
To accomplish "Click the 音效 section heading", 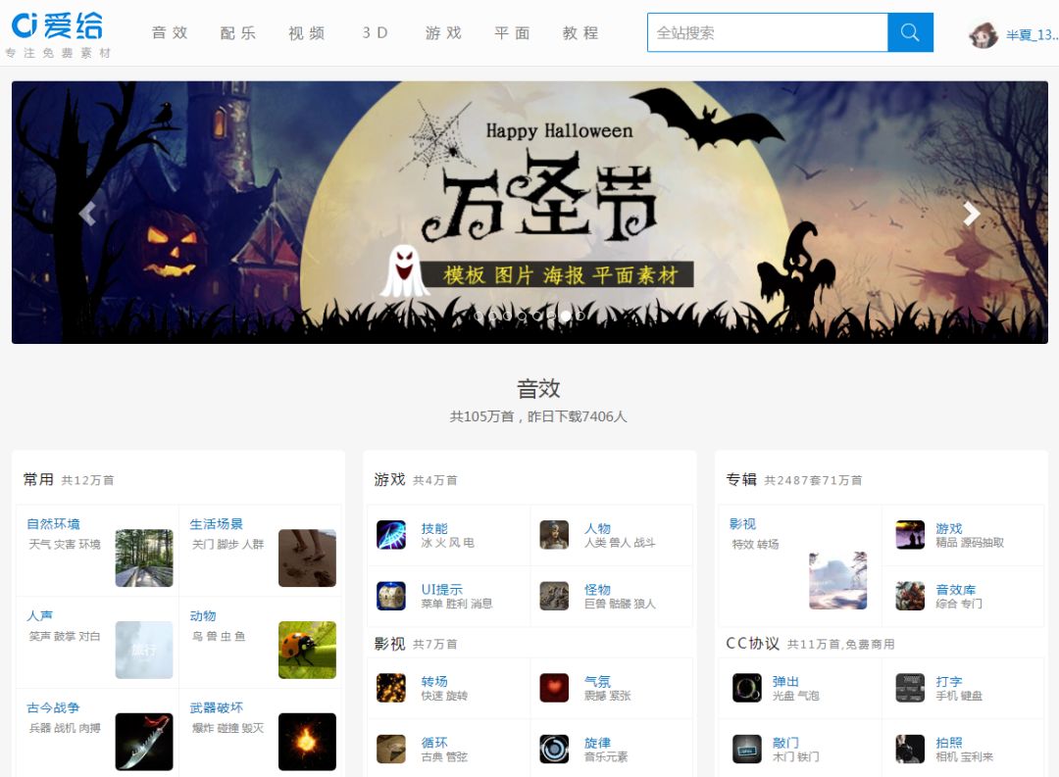I will (x=538, y=389).
